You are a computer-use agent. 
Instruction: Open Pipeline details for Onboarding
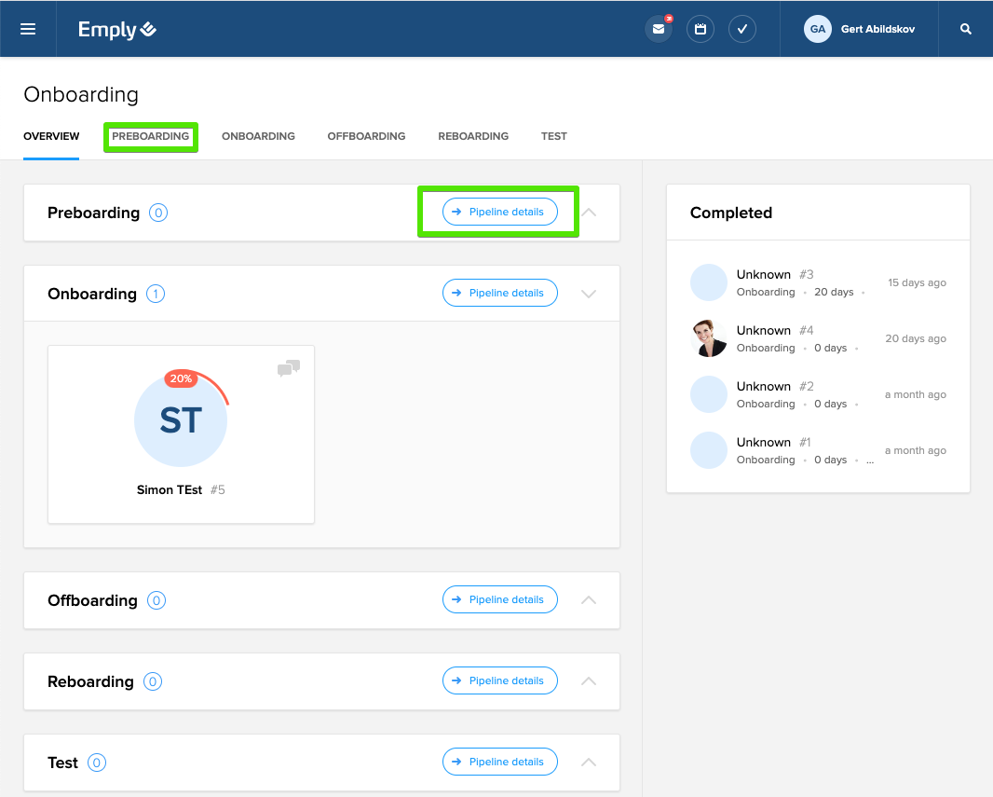pos(500,293)
